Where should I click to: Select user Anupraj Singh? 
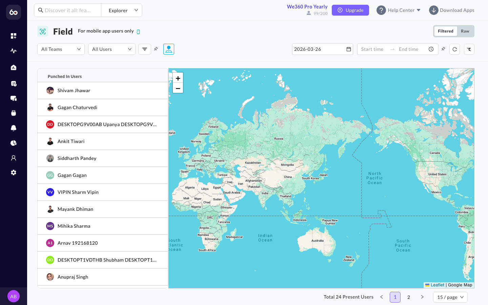pos(103,277)
